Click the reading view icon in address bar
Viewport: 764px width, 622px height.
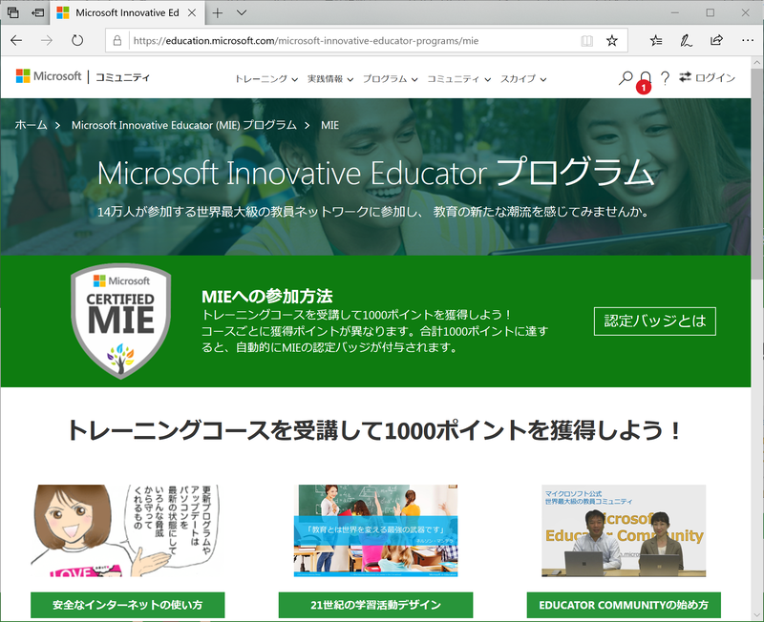coord(587,40)
